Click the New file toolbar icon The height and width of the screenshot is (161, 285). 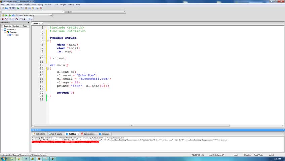(x=3, y=8)
